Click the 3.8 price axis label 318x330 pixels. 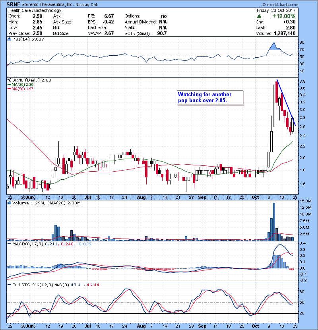pos(302,81)
